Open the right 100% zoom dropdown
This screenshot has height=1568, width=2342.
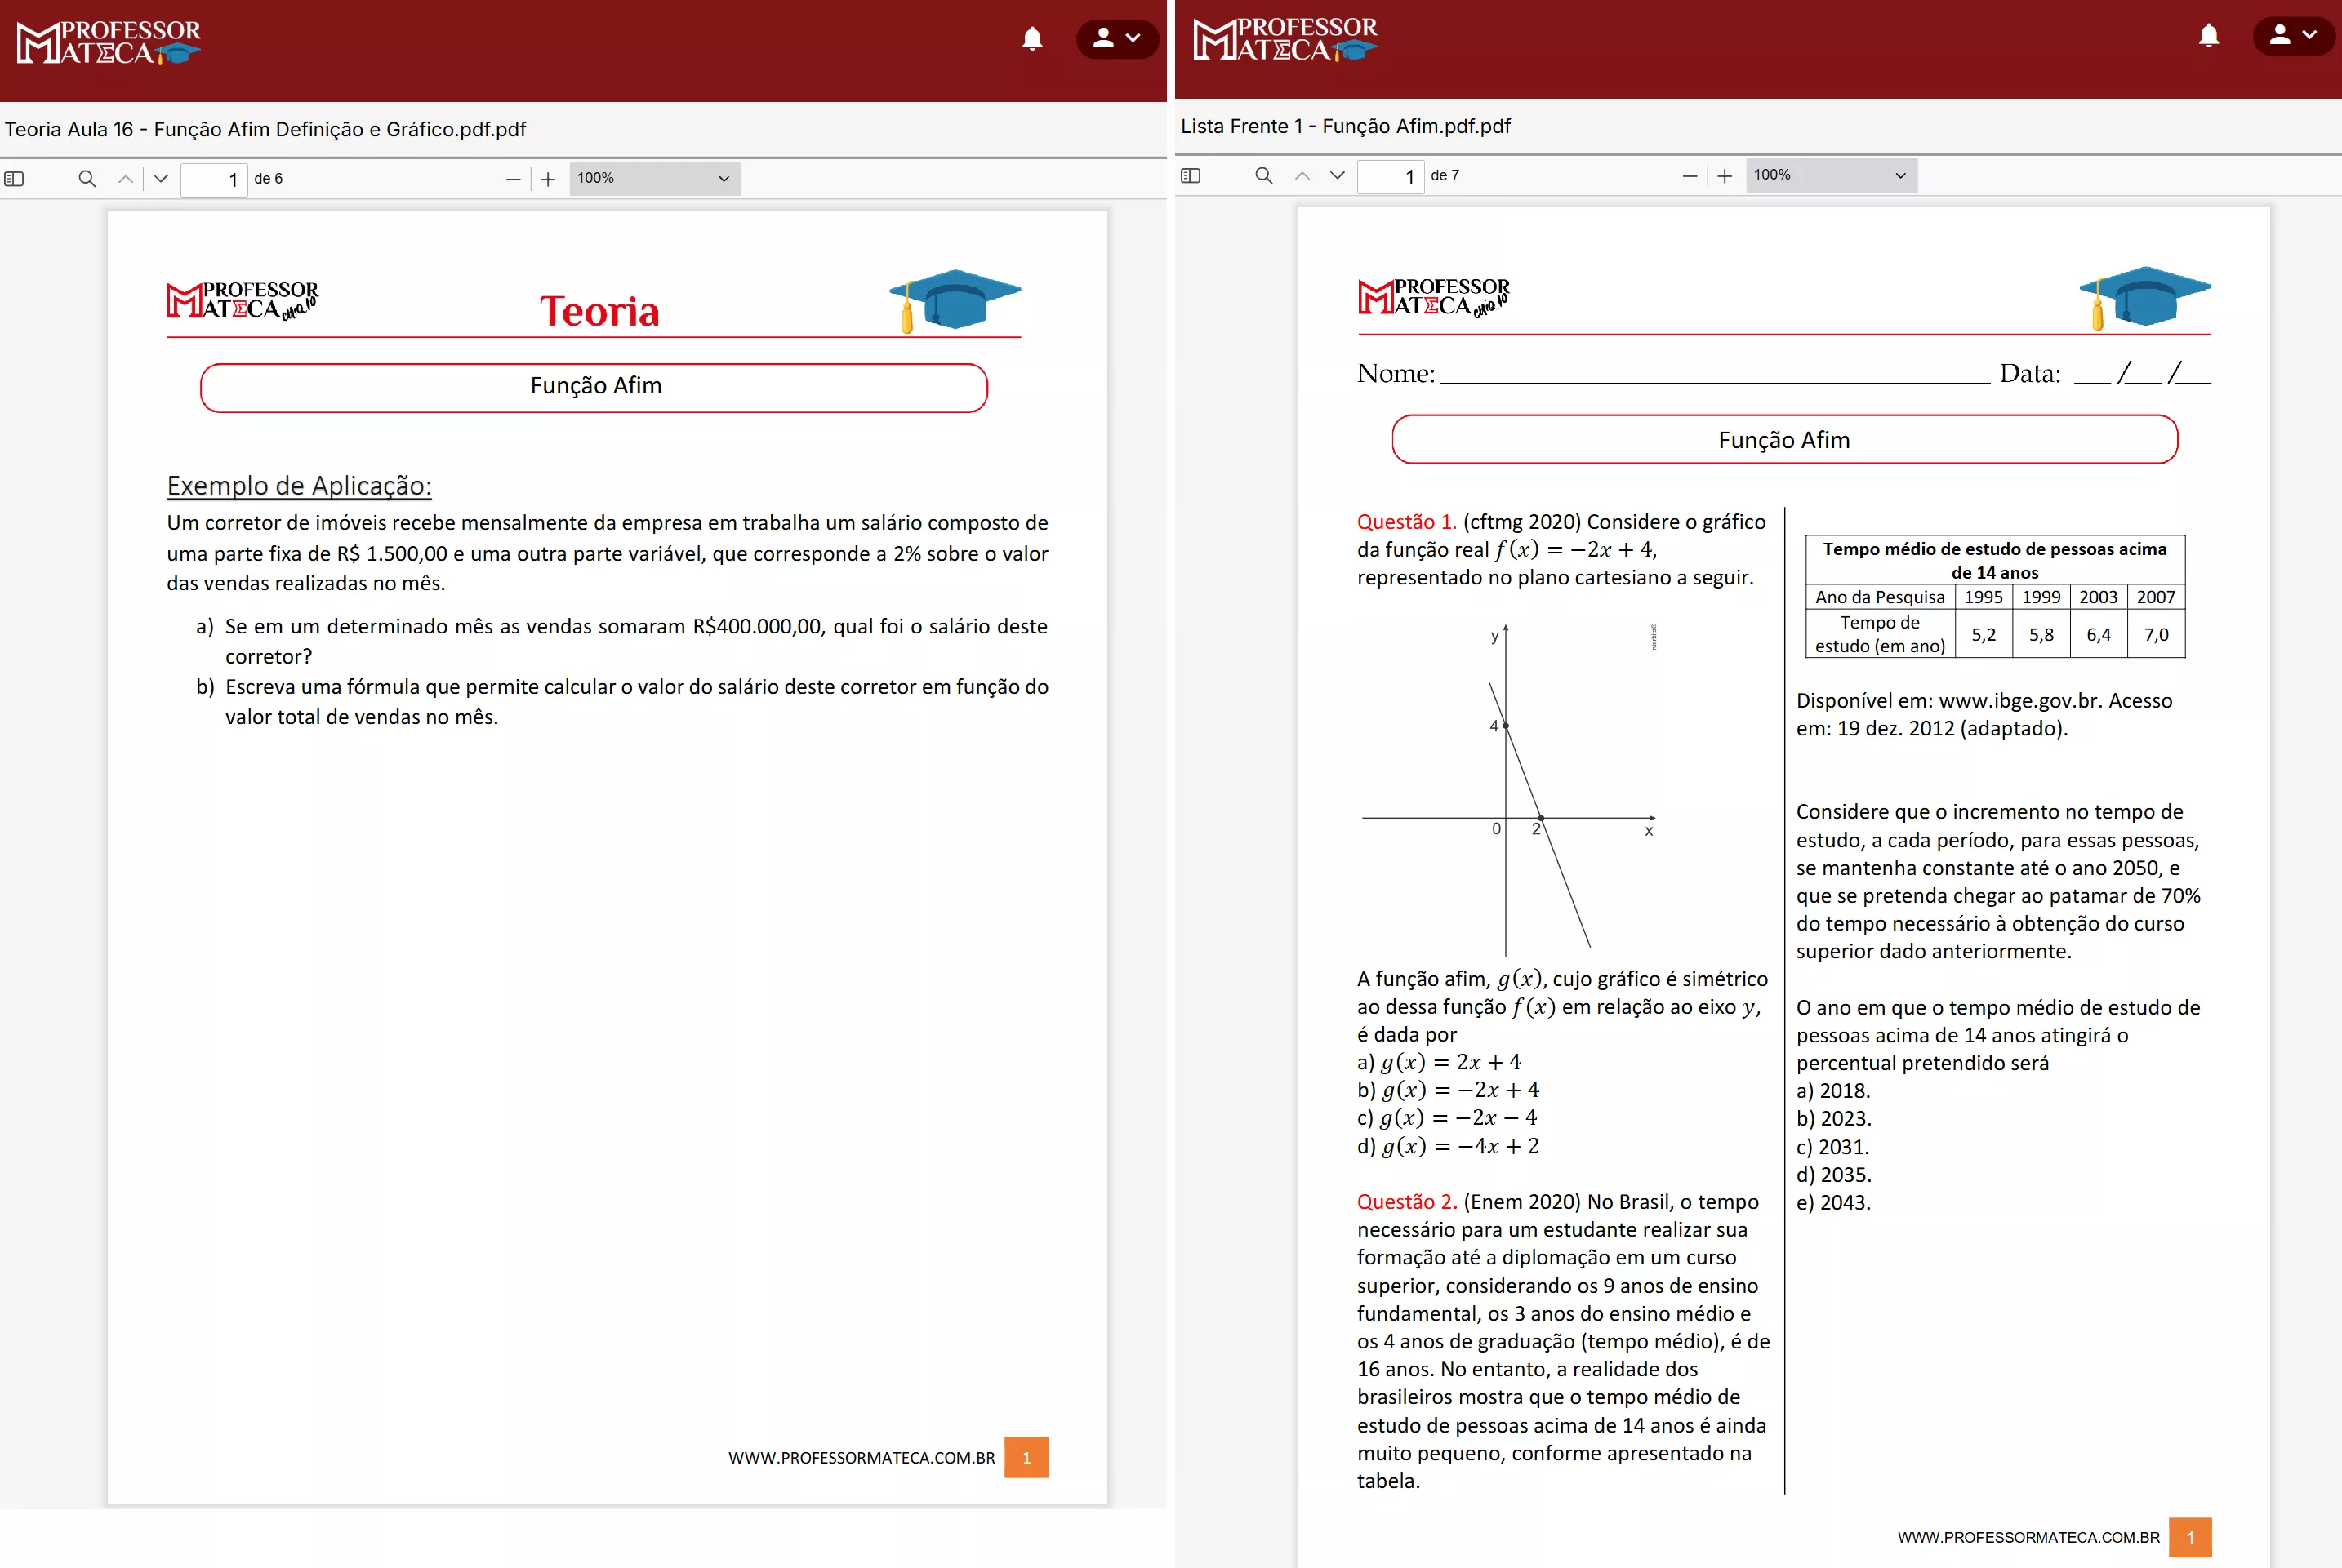[x=1831, y=176]
